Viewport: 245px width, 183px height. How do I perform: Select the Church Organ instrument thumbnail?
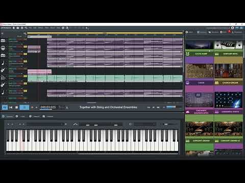pyautogui.click(x=228, y=71)
